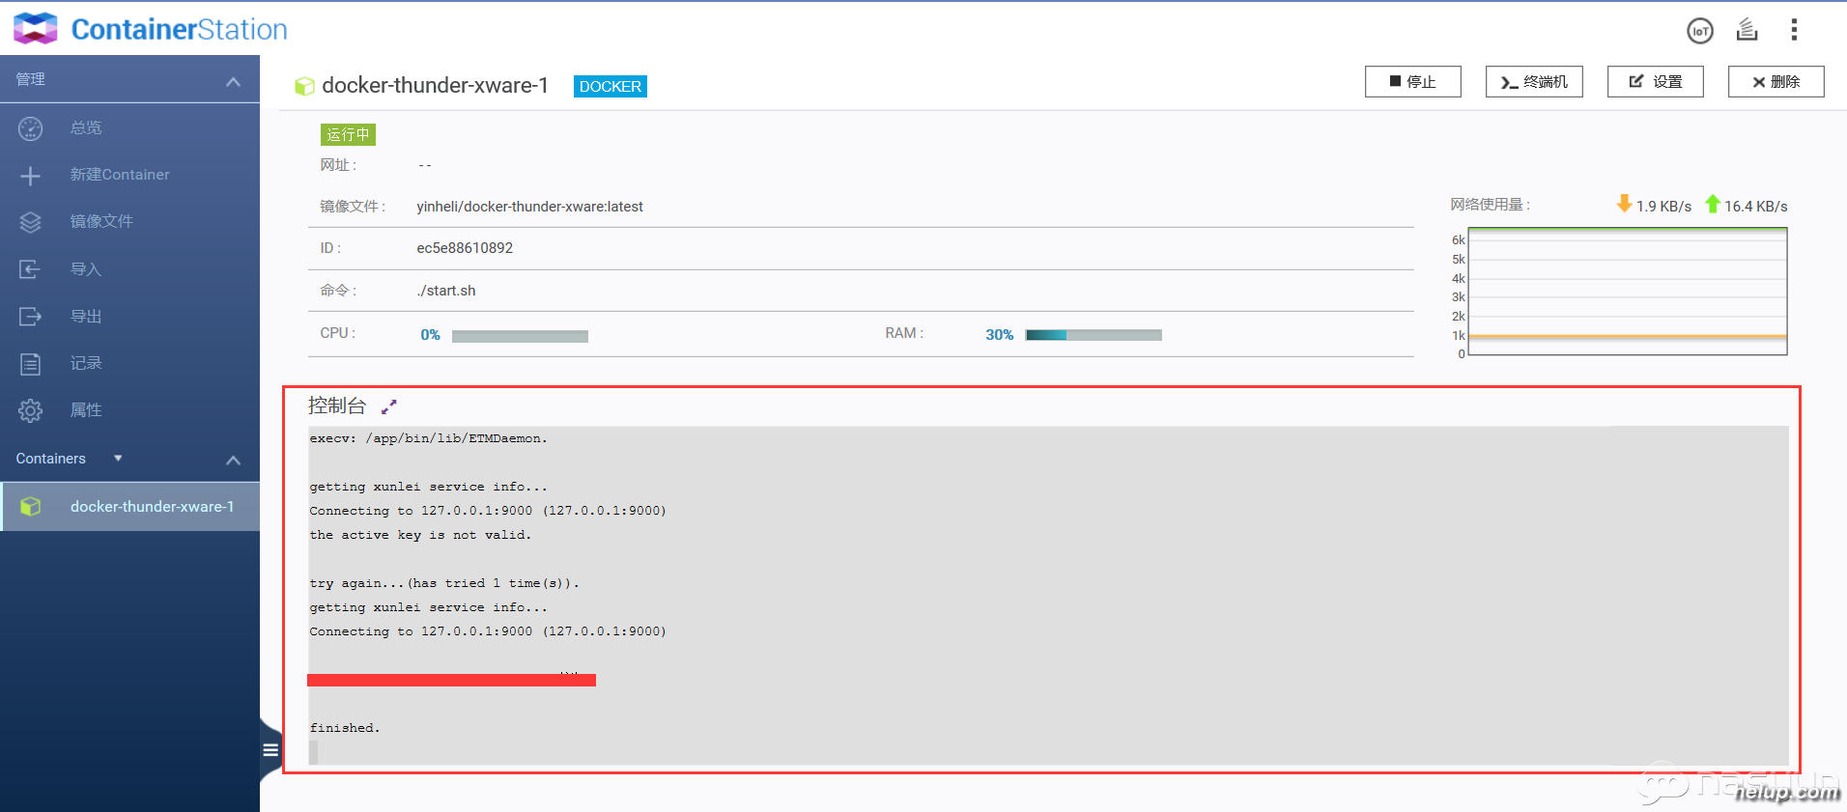1847x812 pixels.
Task: Click the DOCKER badge
Action: pos(611,87)
